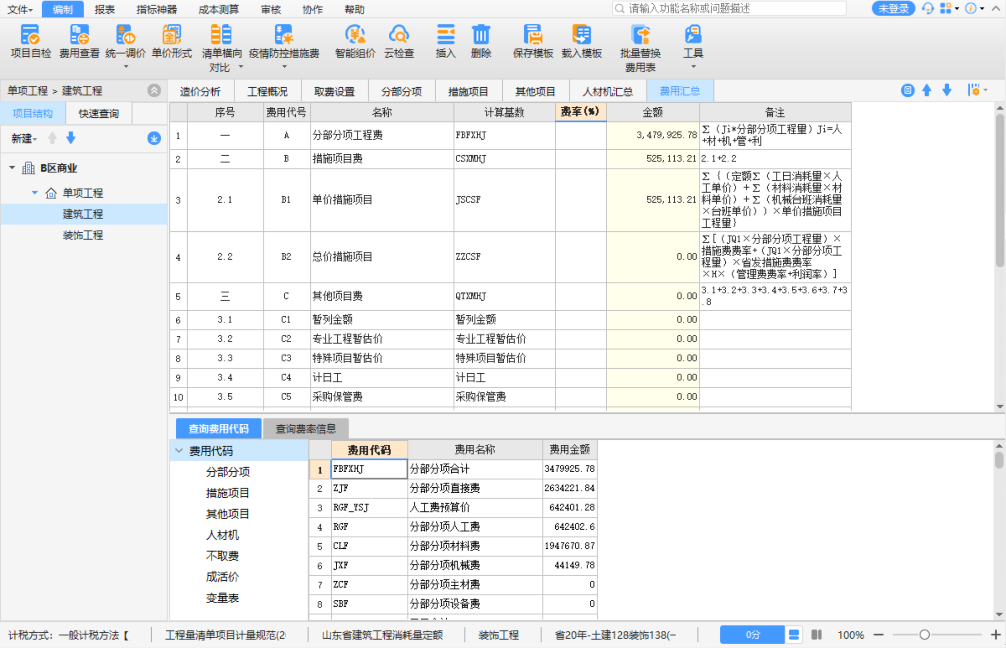Collapse the 单项工程 breadcrumb panel
The width and height of the screenshot is (1006, 648).
click(x=154, y=91)
